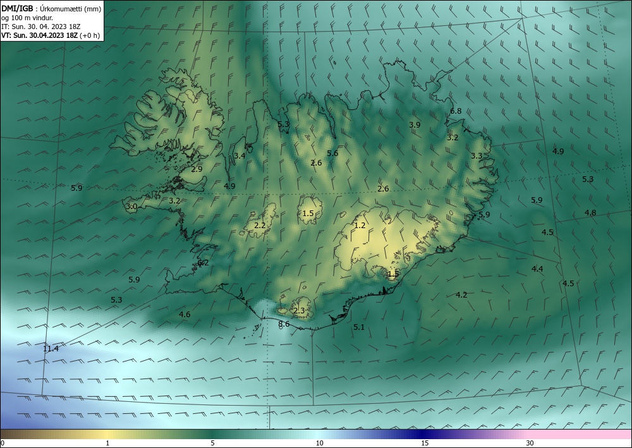Select the 4.8 value off the east coast
This screenshot has width=632, height=448.
coord(590,213)
